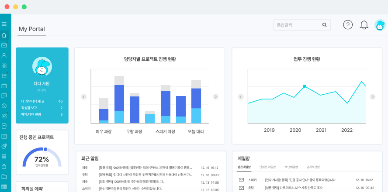Show next page of the project bar chart
Viewport: 388px width, 192px height.
point(215,97)
